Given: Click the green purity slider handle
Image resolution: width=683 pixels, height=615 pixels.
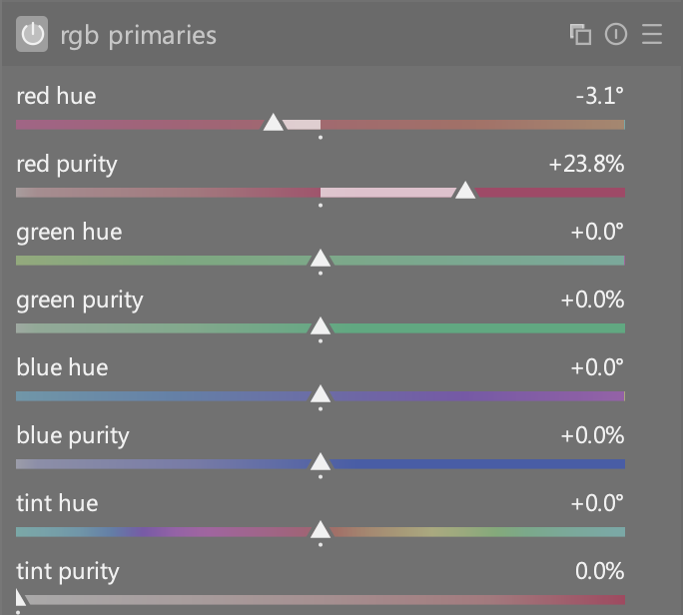Looking at the screenshot, I should coord(321,326).
